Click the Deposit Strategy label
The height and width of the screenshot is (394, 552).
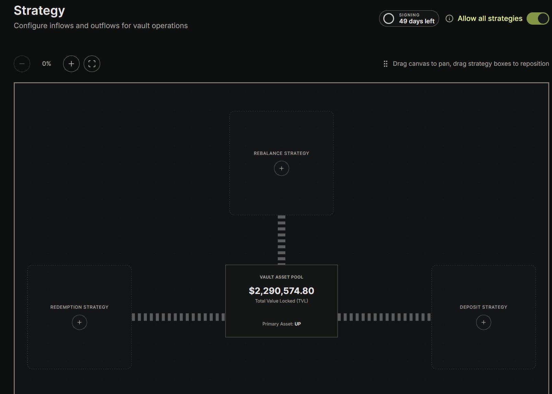483,307
